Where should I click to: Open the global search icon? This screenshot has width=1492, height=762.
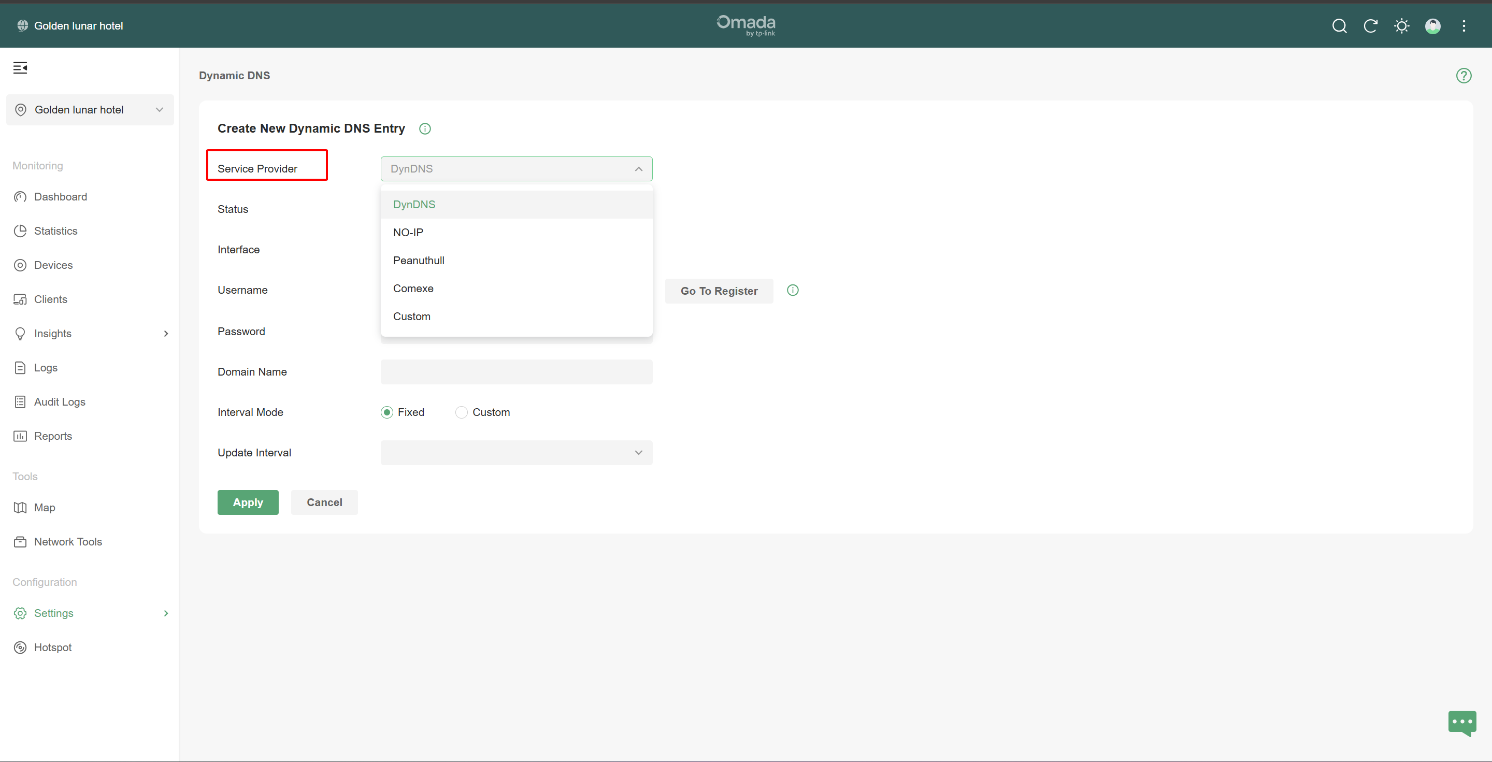(1339, 26)
